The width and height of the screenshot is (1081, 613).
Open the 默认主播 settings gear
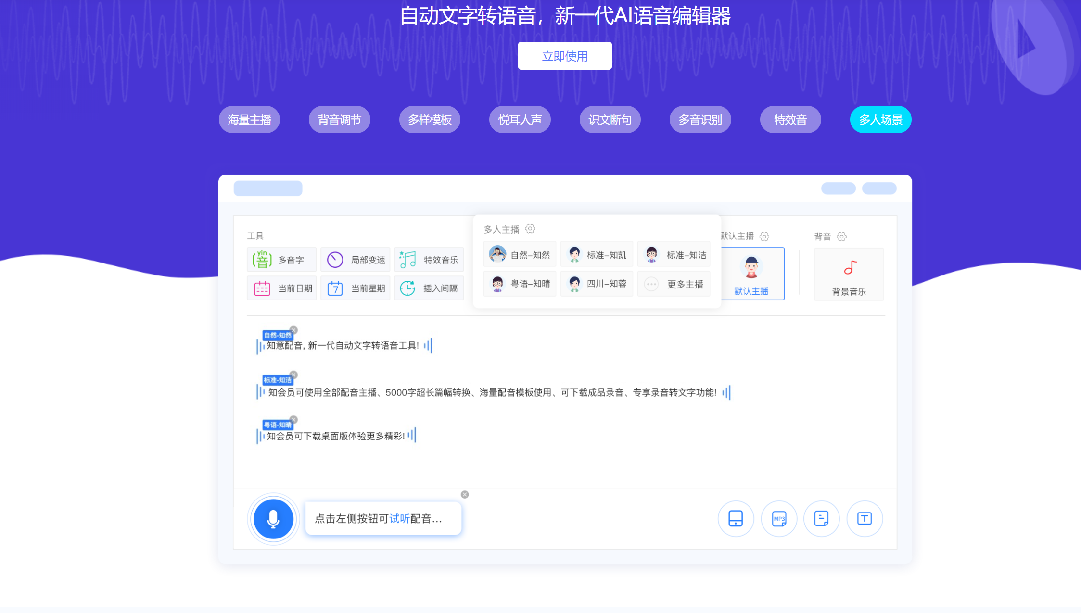[x=764, y=237]
